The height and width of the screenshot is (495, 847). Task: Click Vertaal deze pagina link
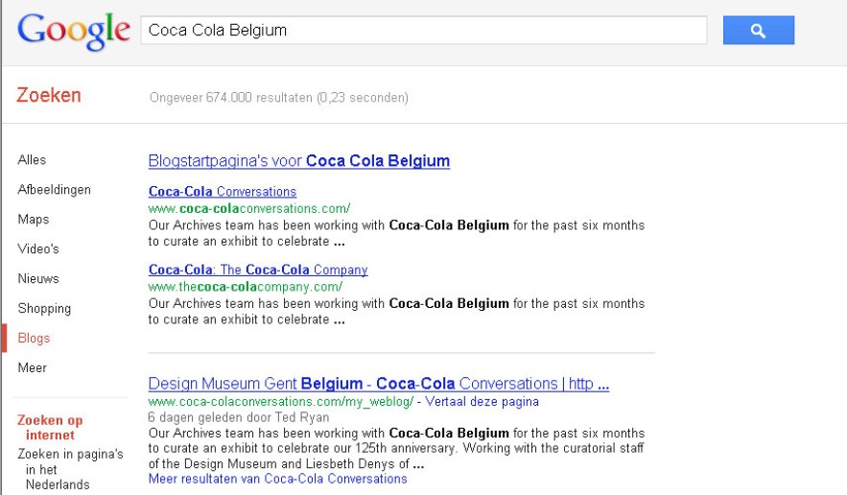pos(482,402)
